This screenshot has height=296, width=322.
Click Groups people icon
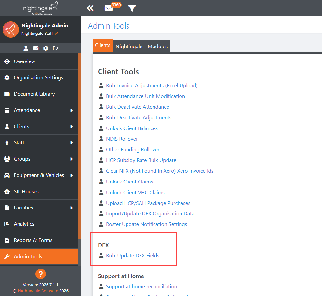[x=7, y=159]
